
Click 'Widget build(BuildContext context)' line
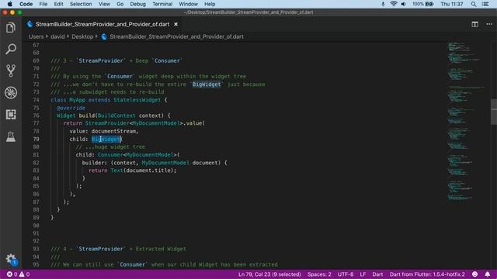tap(113, 115)
